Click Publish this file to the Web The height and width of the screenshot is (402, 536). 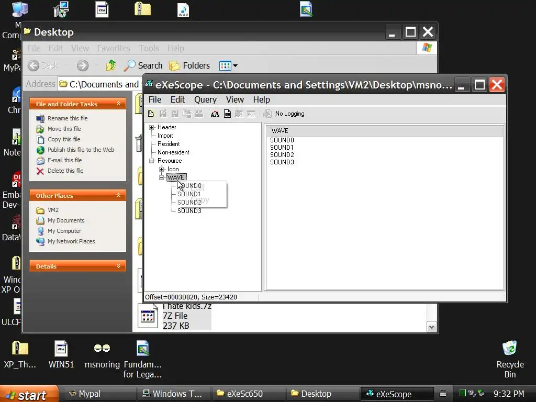[81, 150]
